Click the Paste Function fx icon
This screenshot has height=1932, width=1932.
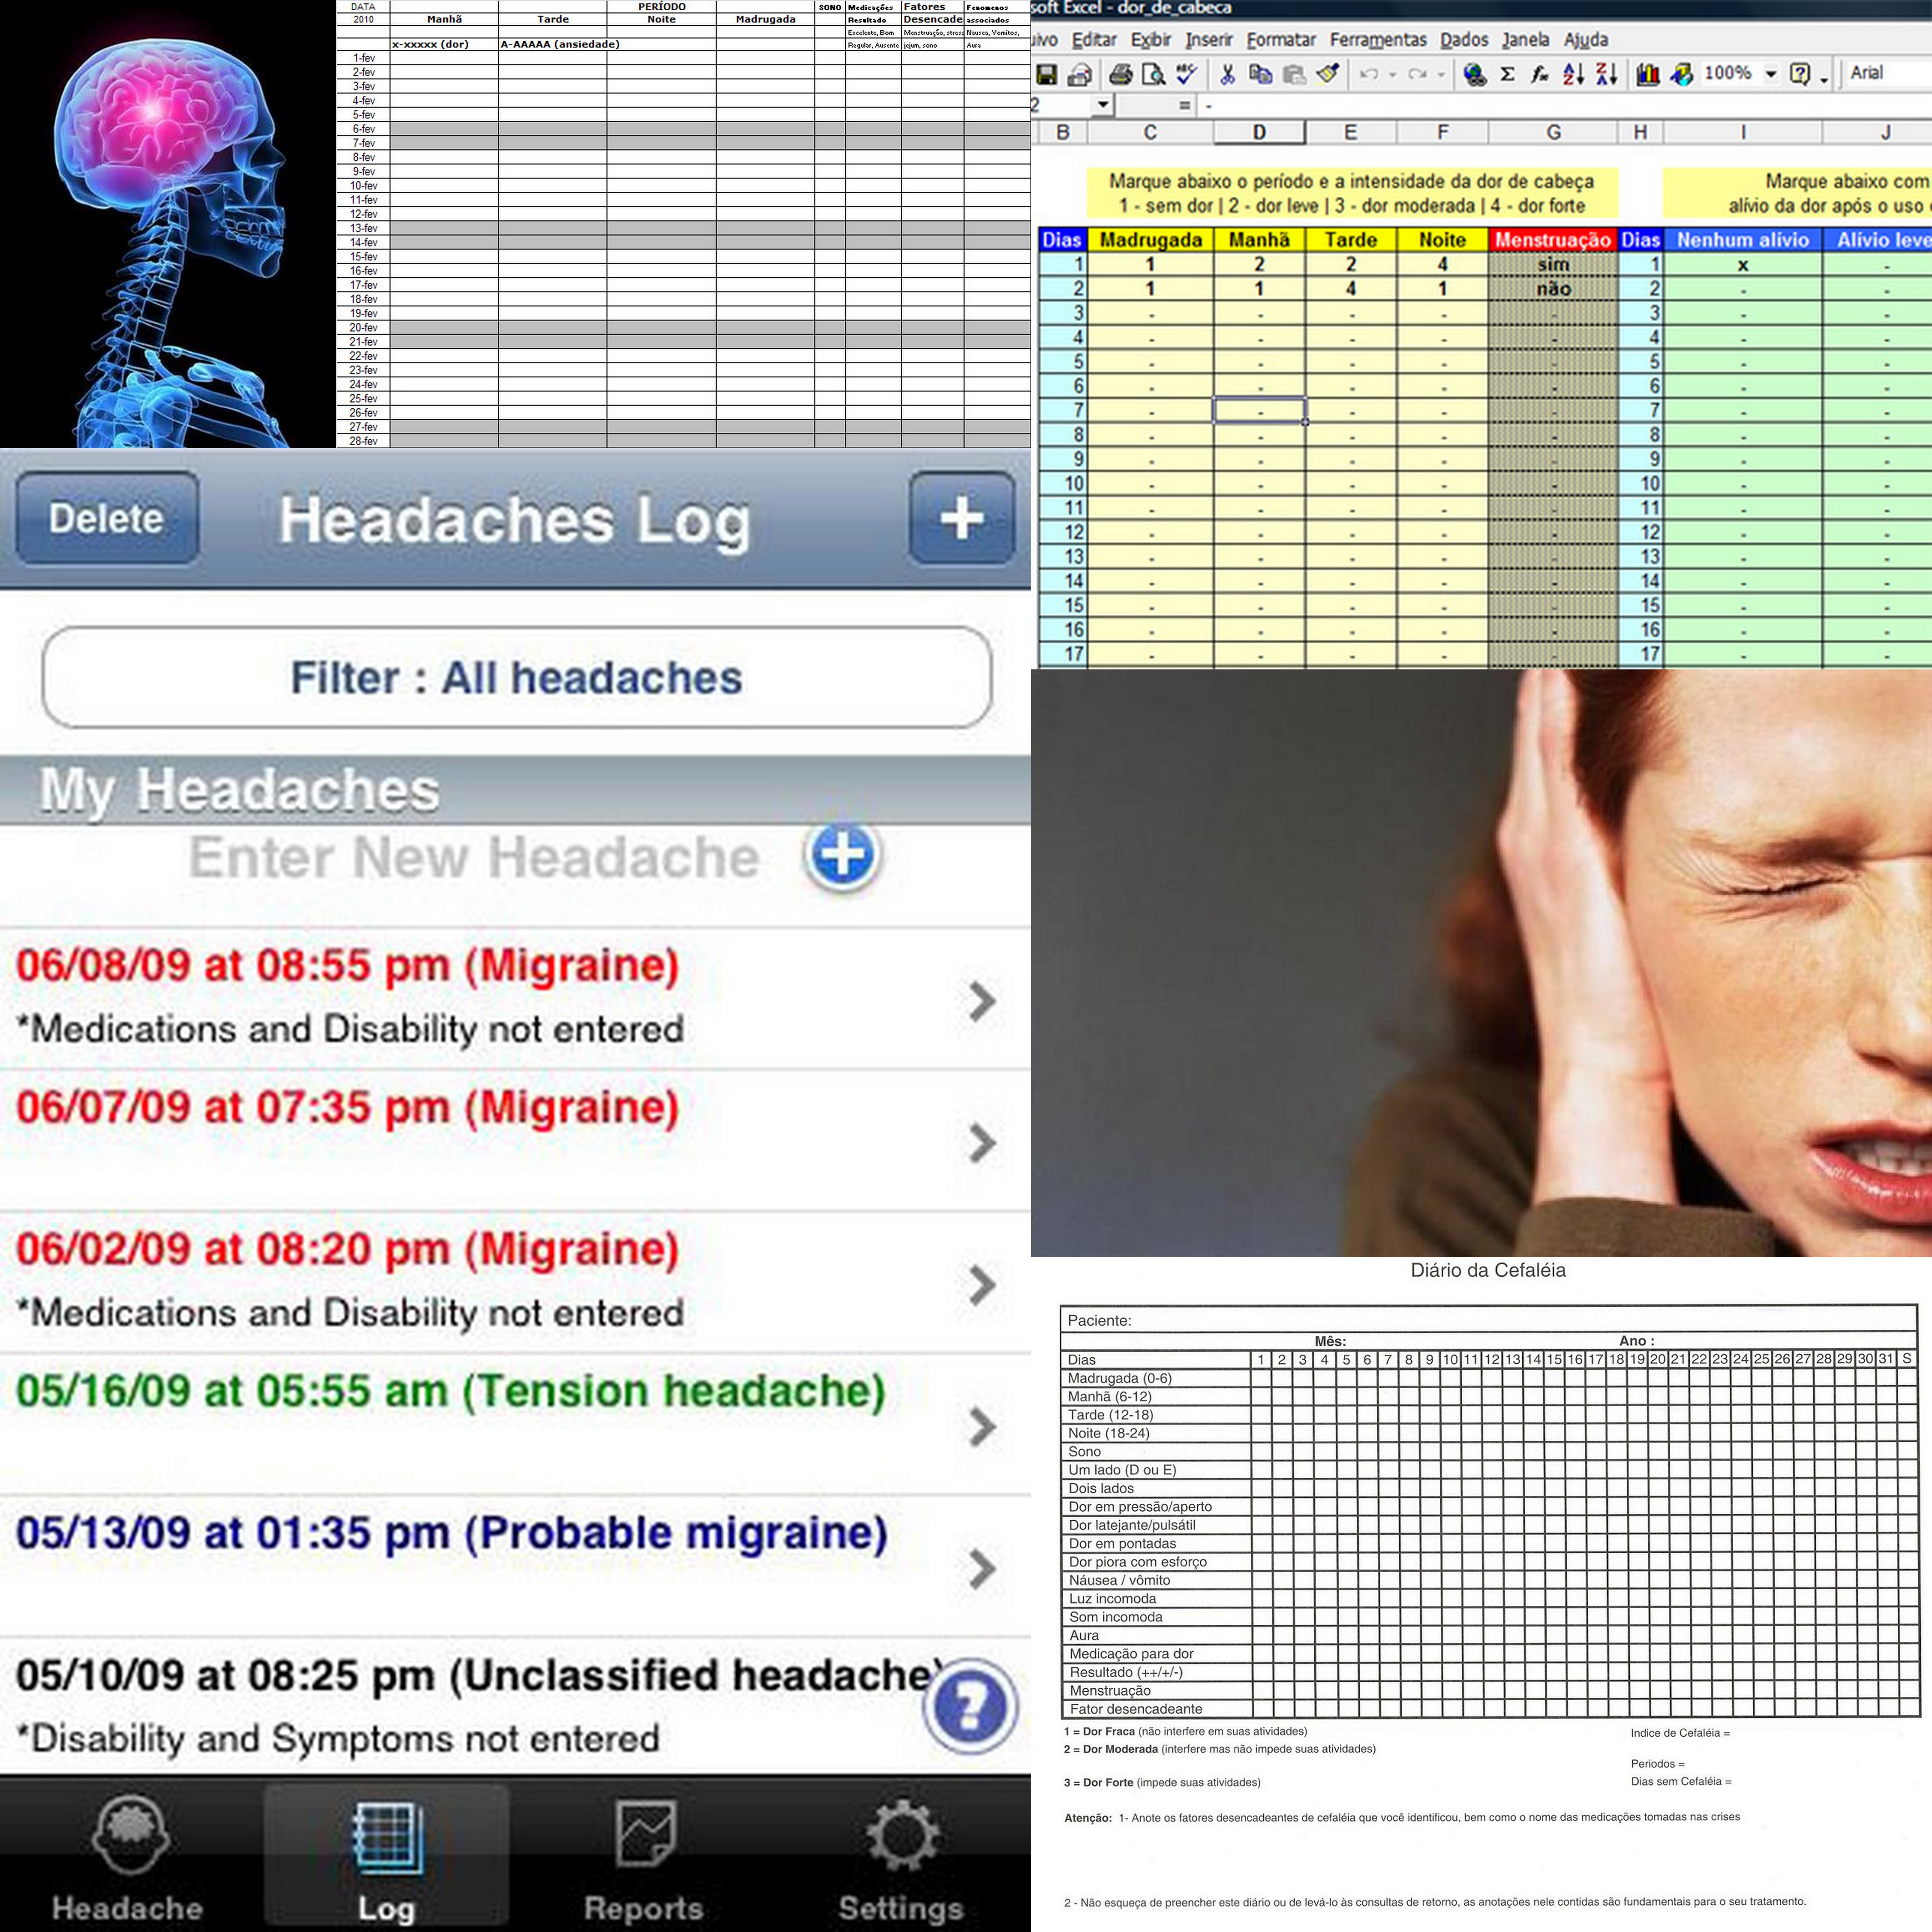1540,74
